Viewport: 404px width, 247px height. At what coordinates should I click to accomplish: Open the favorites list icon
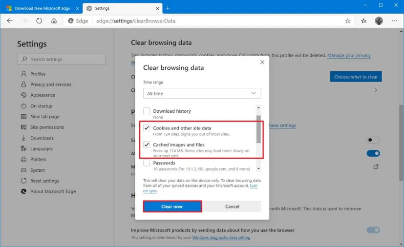364,21
